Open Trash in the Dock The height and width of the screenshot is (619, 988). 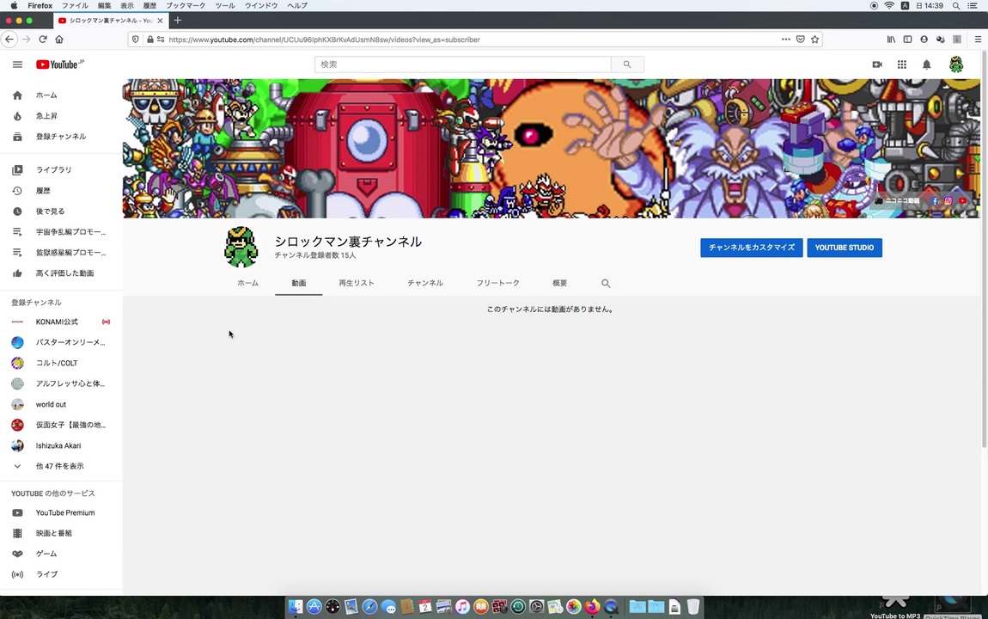pyautogui.click(x=693, y=607)
